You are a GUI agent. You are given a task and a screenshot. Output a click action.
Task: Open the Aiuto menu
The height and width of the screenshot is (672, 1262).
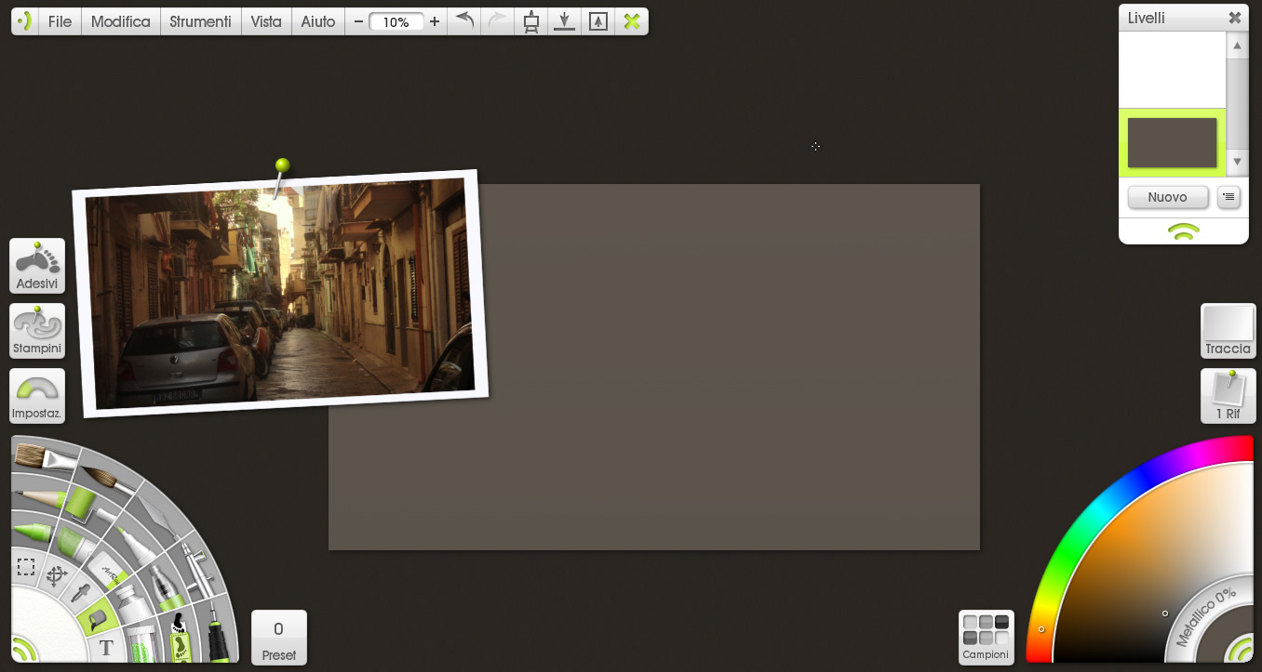318,21
